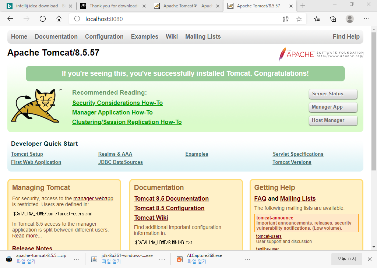Open Realms & AAA link
Image resolution: width=377 pixels, height=268 pixels.
point(115,154)
